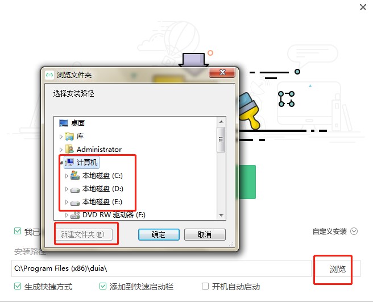This screenshot has width=373, height=302.
Task: Click the folder list scroll down arrow
Action: [221, 216]
